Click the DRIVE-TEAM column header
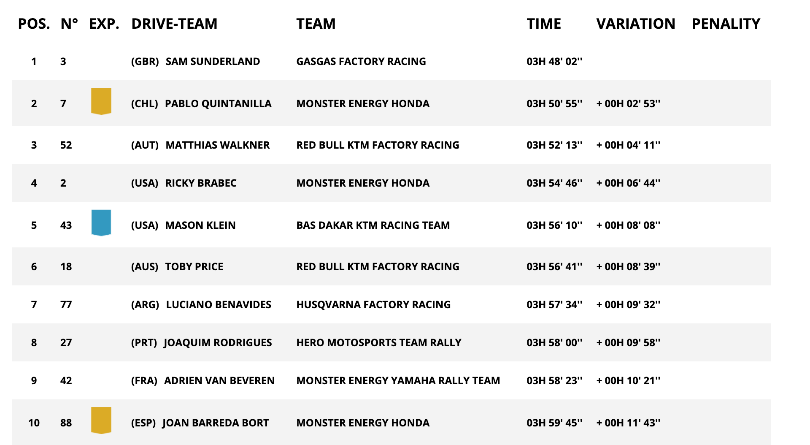The width and height of the screenshot is (810, 445). coord(174,24)
